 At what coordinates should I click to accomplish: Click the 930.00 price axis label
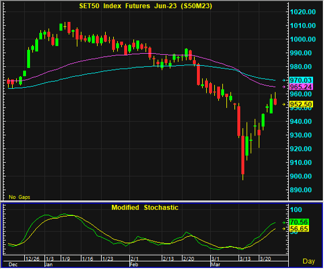pyautogui.click(x=301, y=135)
